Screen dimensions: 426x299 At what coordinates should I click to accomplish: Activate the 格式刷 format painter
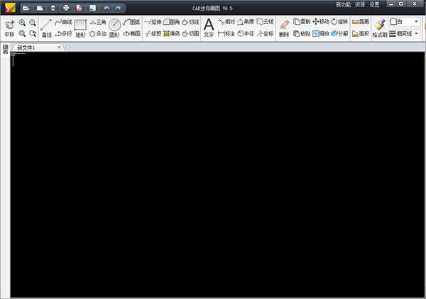click(x=380, y=28)
